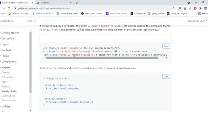Click the '.skip-navigation {' code line
Image resolution: width=208 pixels, height=117 pixels.
[56, 99]
